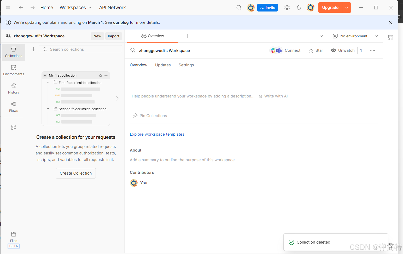The image size is (403, 254).
Task: Add a new collection with the plus icon
Action: click(33, 49)
